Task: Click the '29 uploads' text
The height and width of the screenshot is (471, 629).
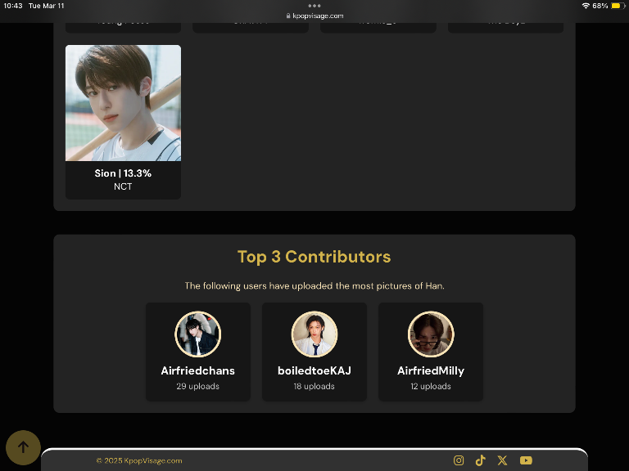Action: pyautogui.click(x=197, y=387)
